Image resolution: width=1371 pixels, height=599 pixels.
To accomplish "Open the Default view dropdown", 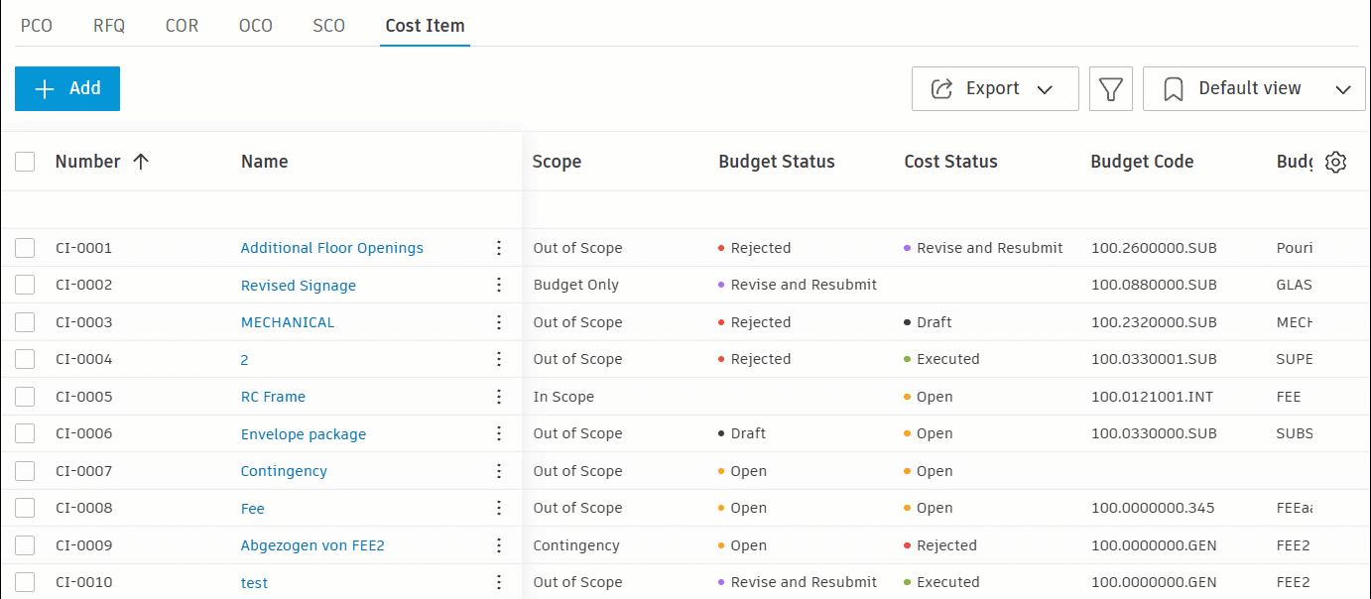I will [x=1253, y=89].
